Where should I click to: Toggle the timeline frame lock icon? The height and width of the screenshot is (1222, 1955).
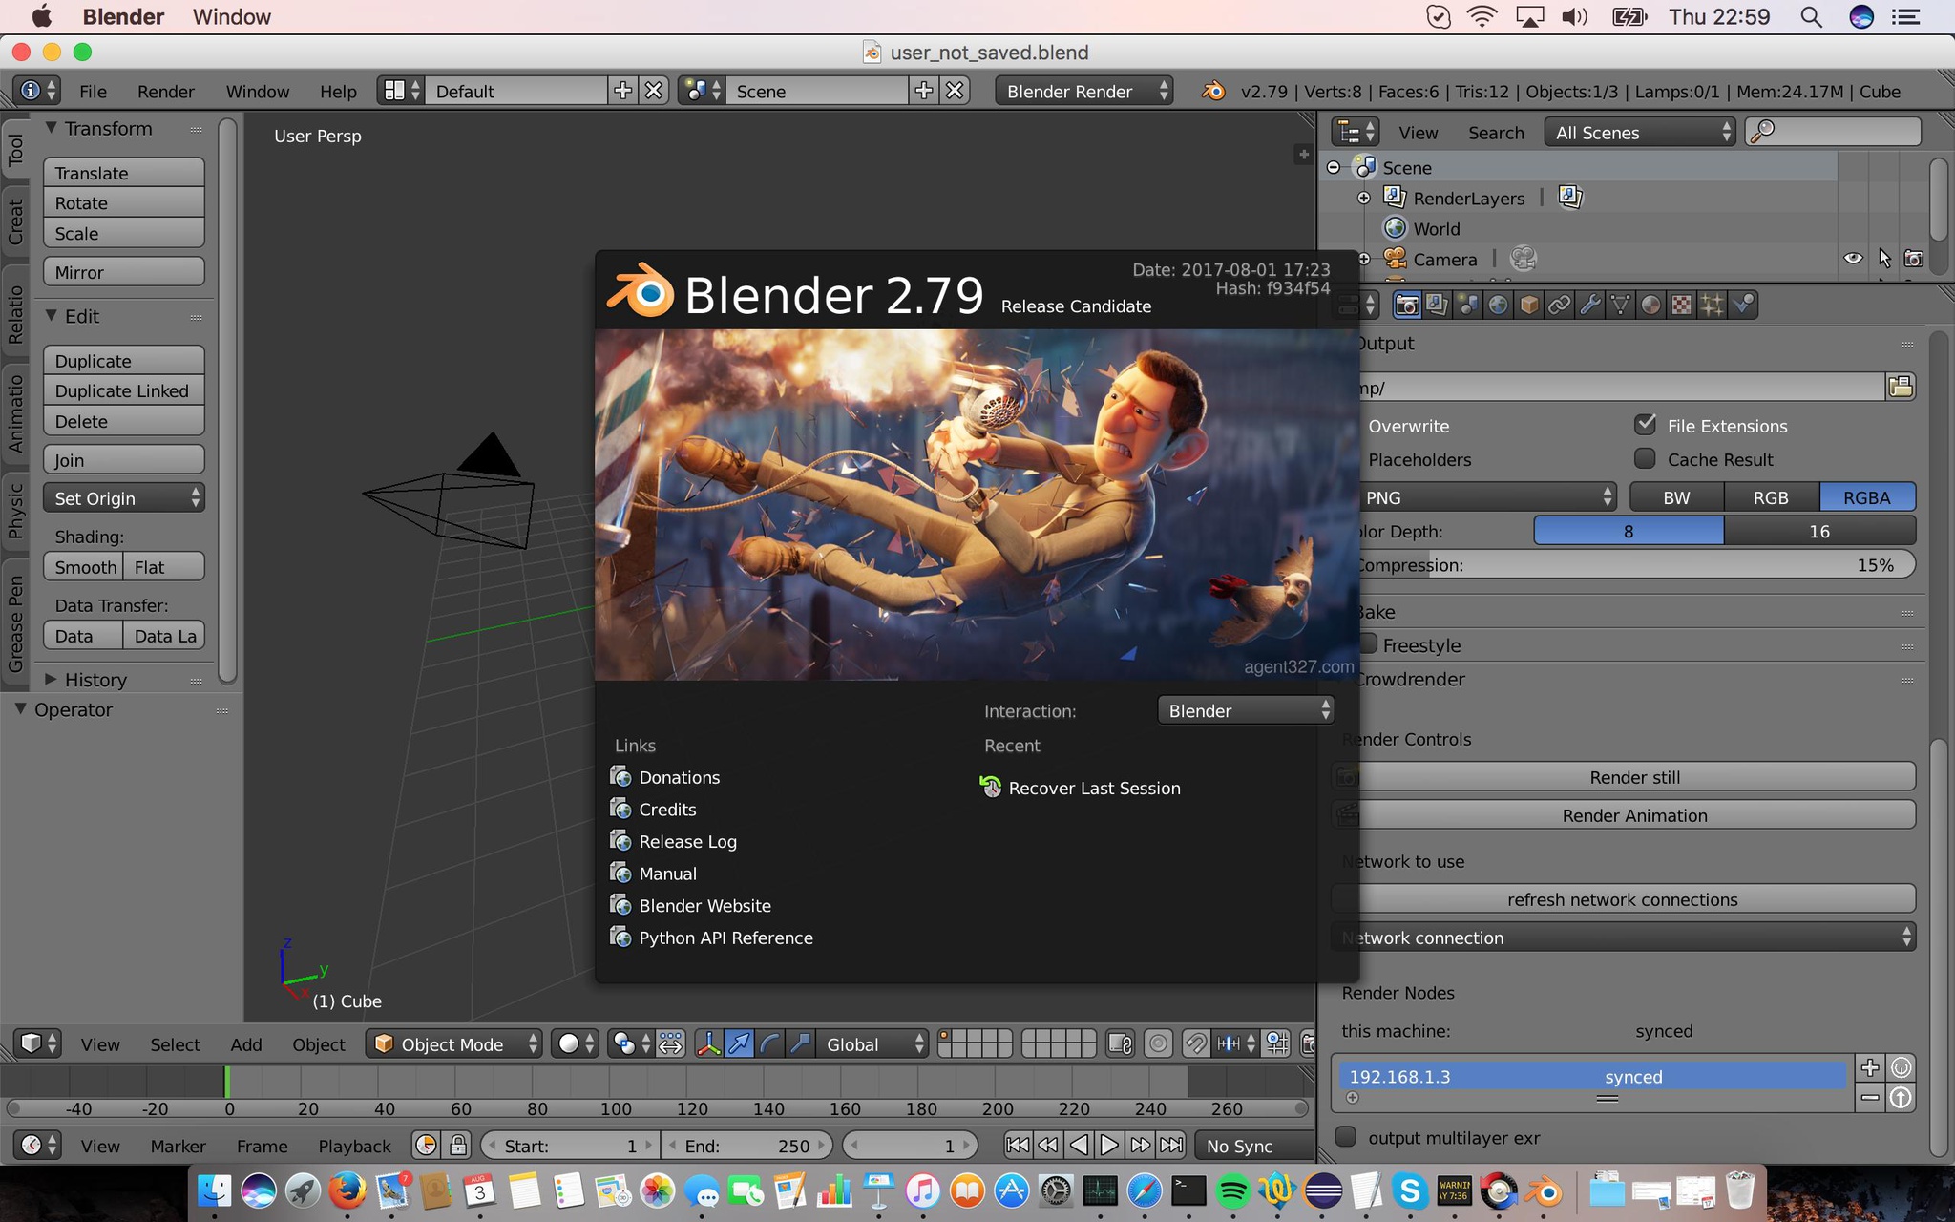point(458,1145)
